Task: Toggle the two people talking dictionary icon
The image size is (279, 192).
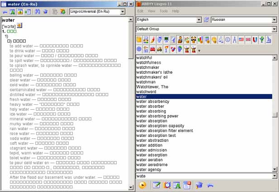Action: 146,40
